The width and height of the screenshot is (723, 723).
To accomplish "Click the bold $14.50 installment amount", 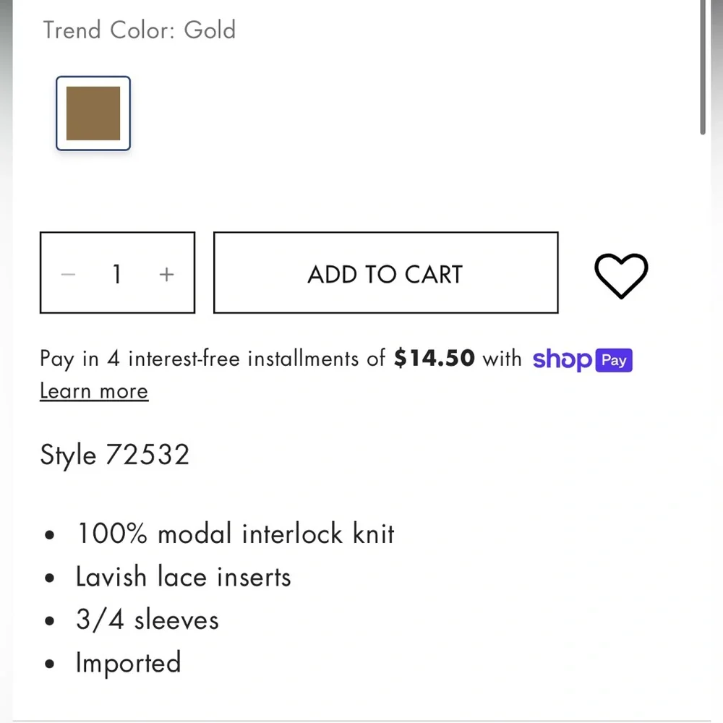I will [434, 359].
